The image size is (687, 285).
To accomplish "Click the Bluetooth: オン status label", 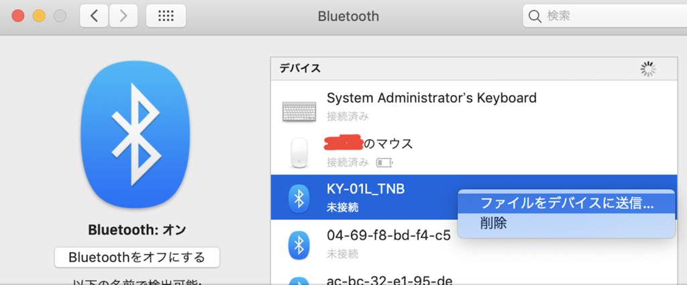I will (137, 230).
